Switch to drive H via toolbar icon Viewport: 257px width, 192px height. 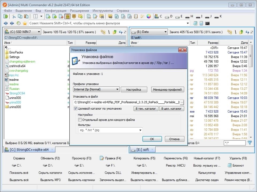[x=189, y=16]
